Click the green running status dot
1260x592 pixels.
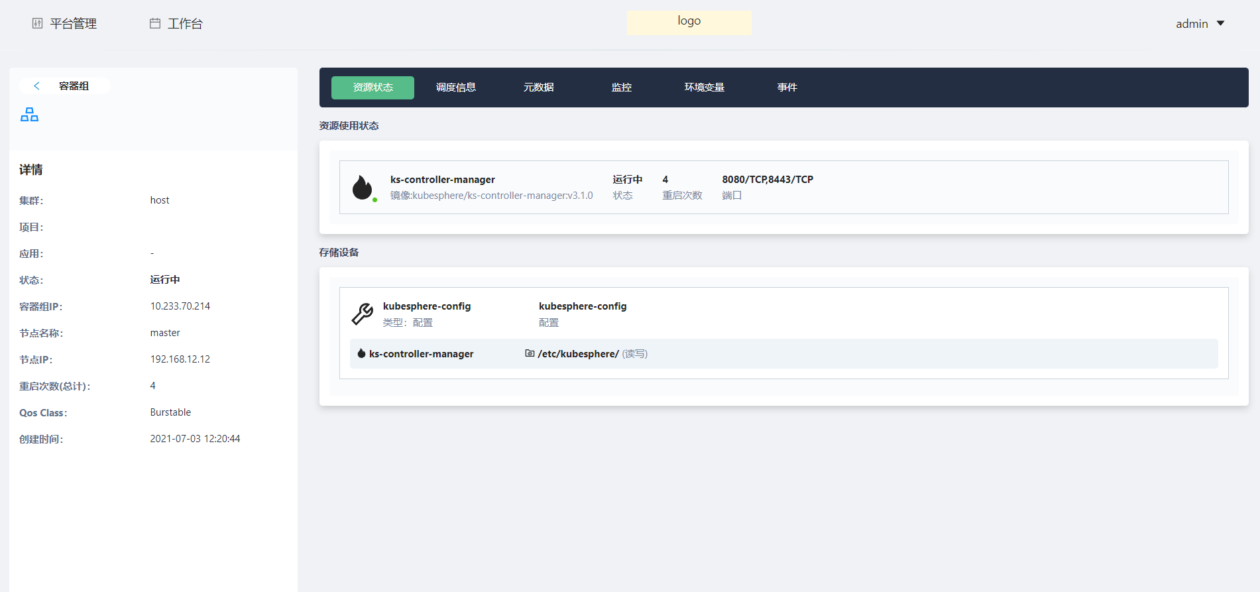tap(375, 200)
